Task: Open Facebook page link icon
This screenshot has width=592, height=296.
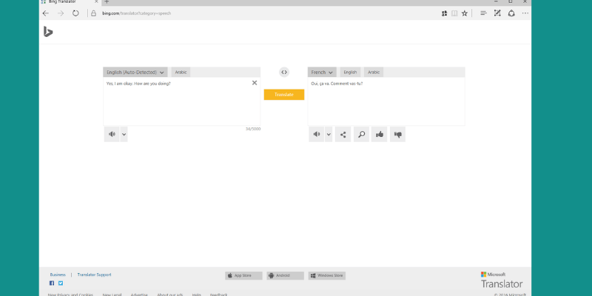Action: point(52,283)
